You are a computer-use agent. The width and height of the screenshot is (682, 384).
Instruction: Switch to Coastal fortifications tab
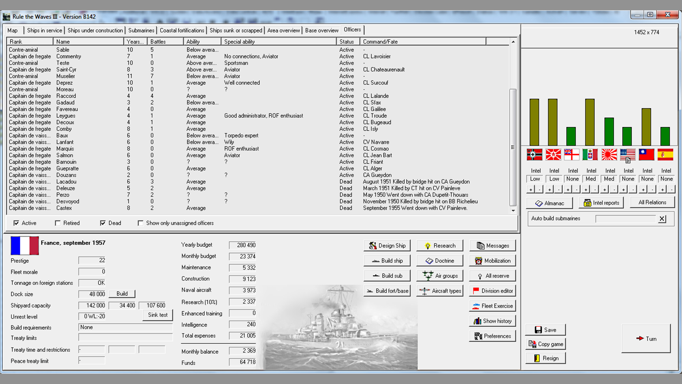click(182, 30)
